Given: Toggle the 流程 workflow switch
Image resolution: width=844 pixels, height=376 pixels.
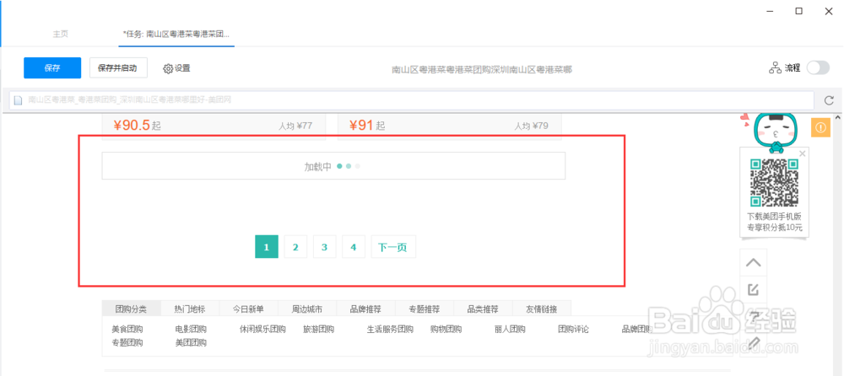Looking at the screenshot, I should pyautogui.click(x=818, y=67).
